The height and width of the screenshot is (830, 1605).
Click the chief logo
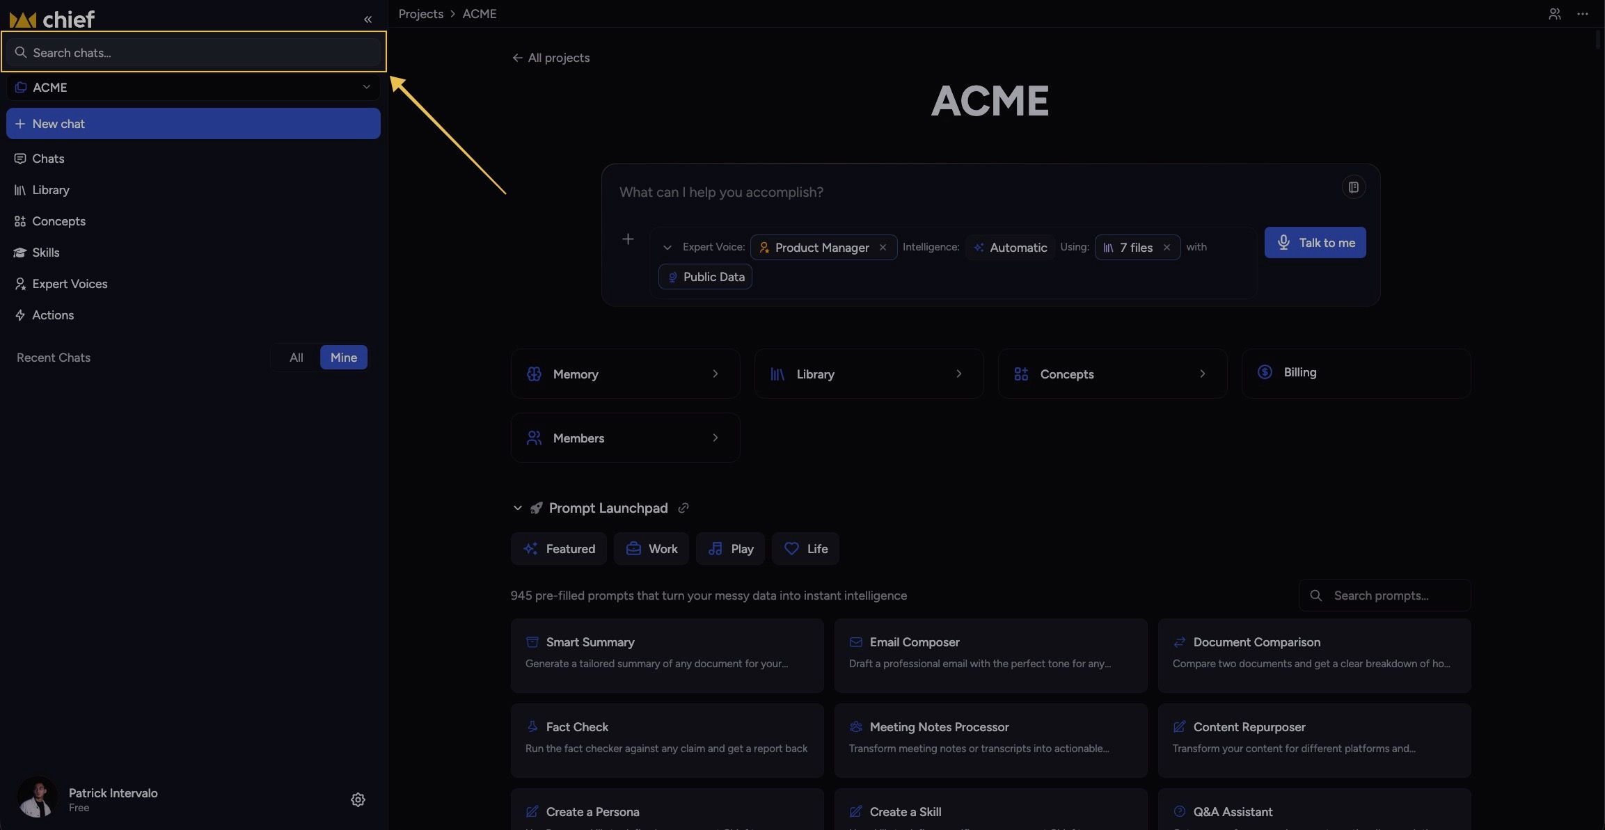[x=52, y=19]
